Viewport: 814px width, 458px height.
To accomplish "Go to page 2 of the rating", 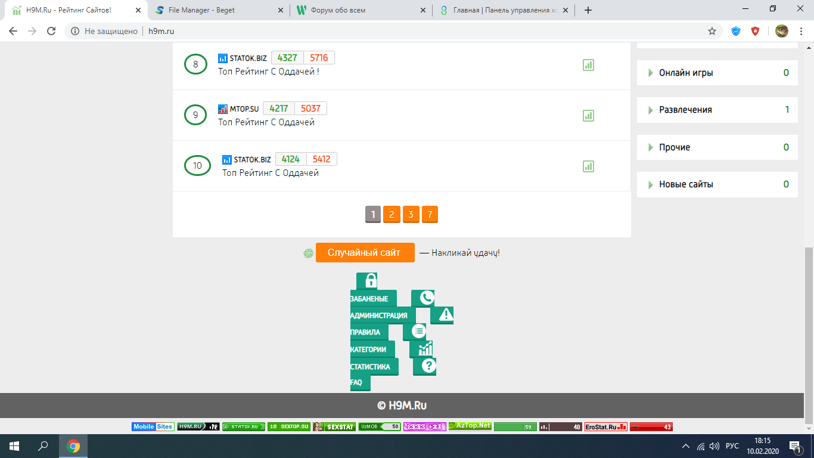I will pos(392,214).
